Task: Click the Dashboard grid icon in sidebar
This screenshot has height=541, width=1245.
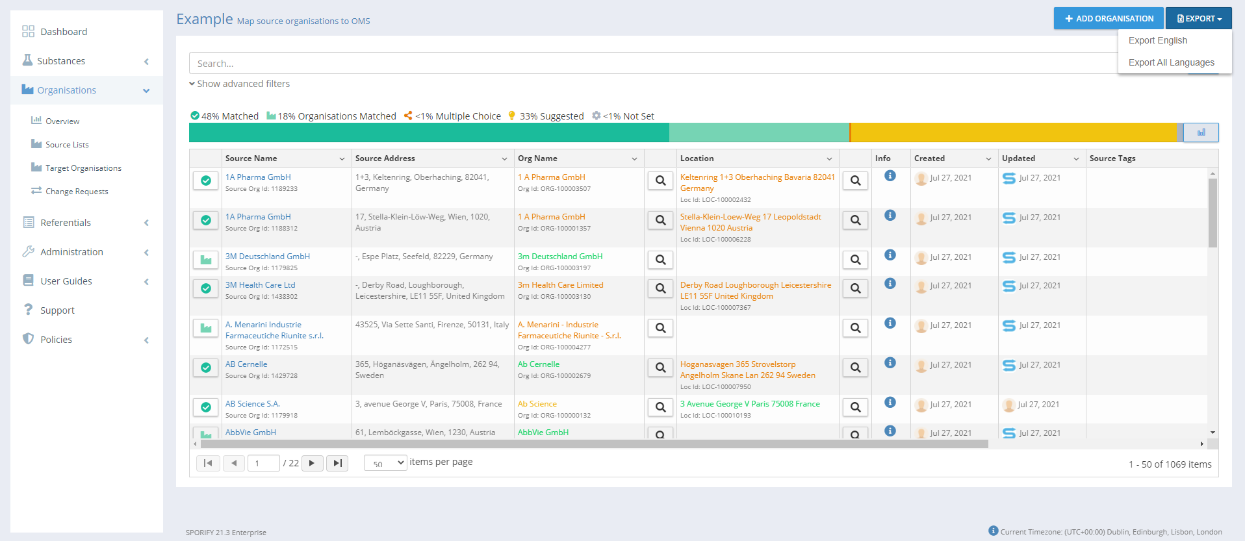Action: [28, 32]
